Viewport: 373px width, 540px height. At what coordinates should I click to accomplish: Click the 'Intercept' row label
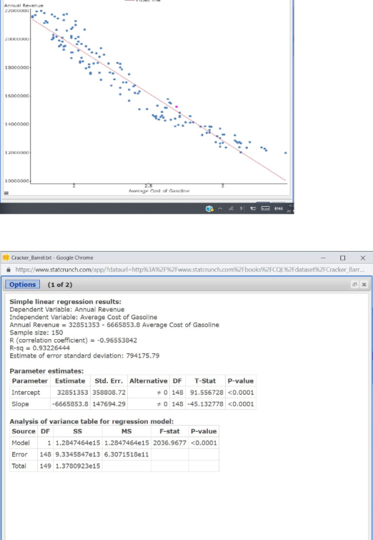click(x=26, y=392)
